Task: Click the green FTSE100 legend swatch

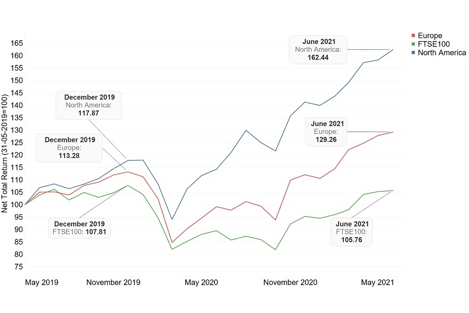Action: 414,44
